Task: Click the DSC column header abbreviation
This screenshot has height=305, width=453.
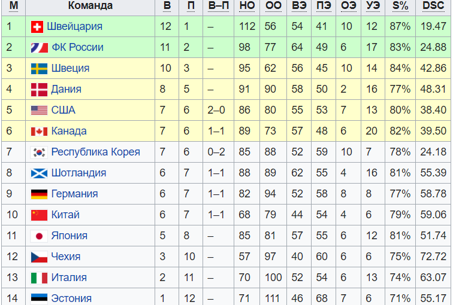Action: pos(433,5)
